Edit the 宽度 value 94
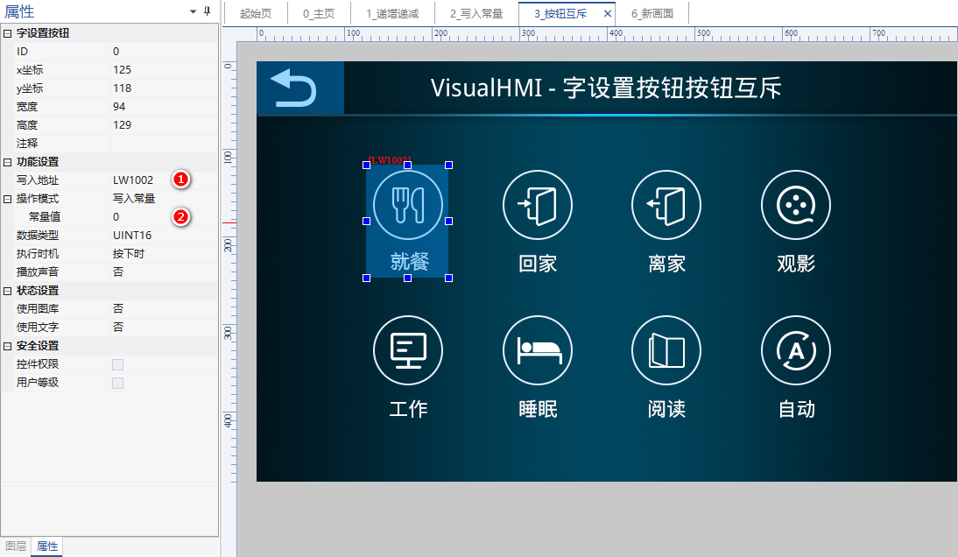 click(x=164, y=106)
